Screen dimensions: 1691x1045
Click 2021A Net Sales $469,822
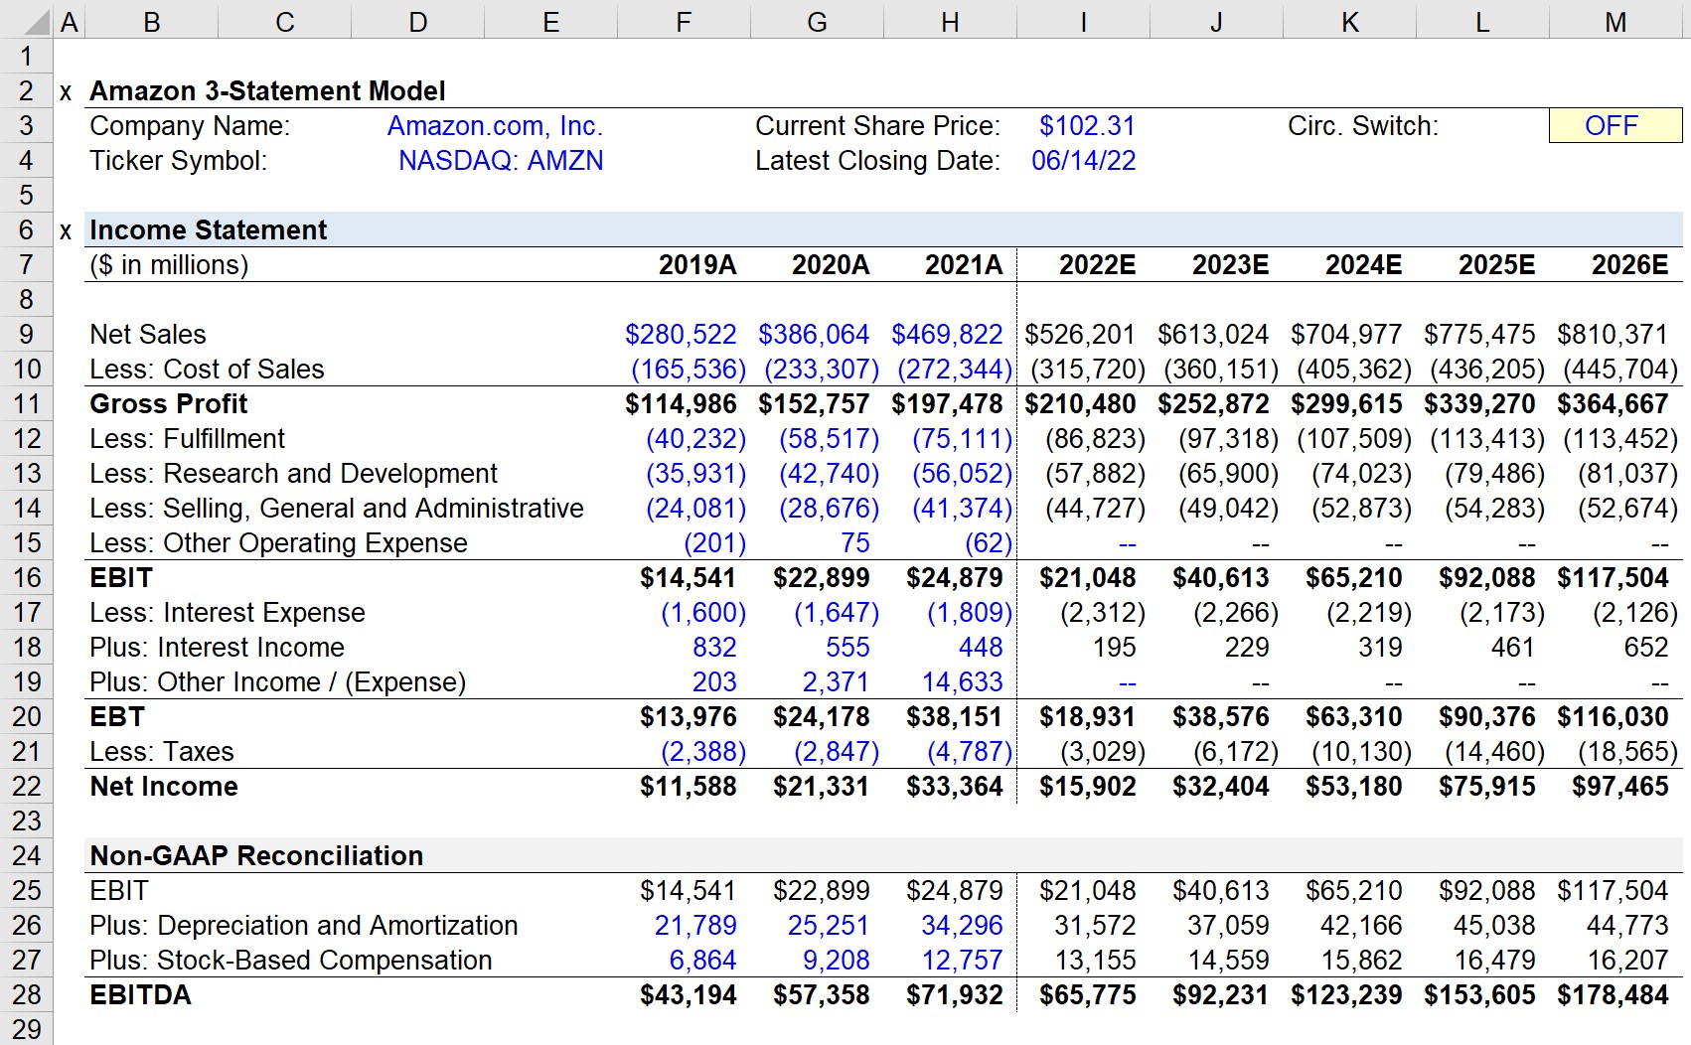[947, 335]
